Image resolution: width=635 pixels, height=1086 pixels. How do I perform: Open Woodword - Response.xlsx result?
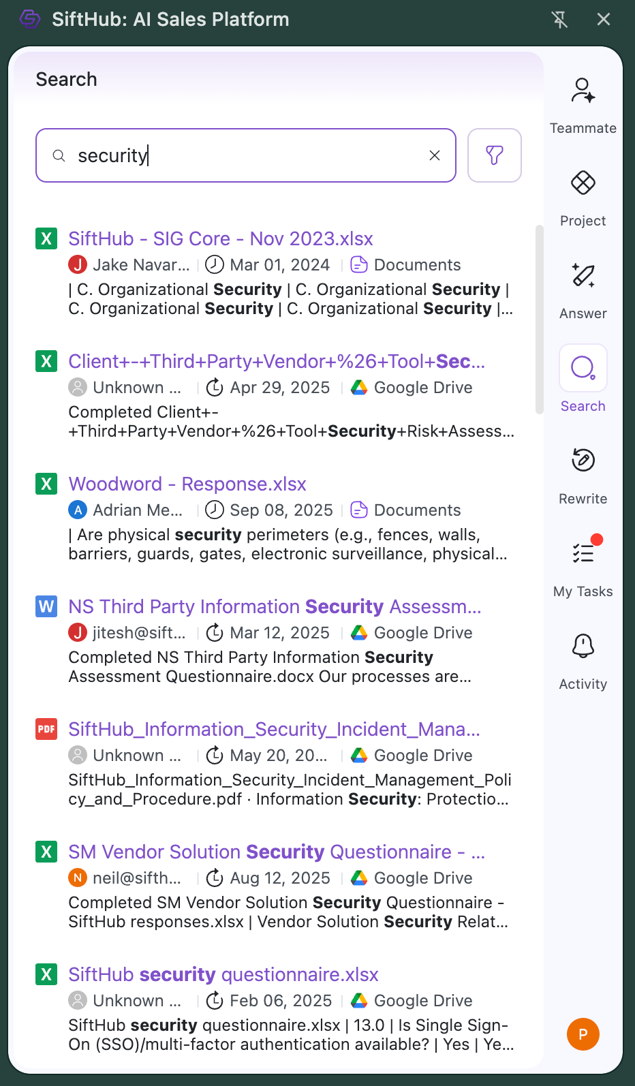pyautogui.click(x=187, y=484)
